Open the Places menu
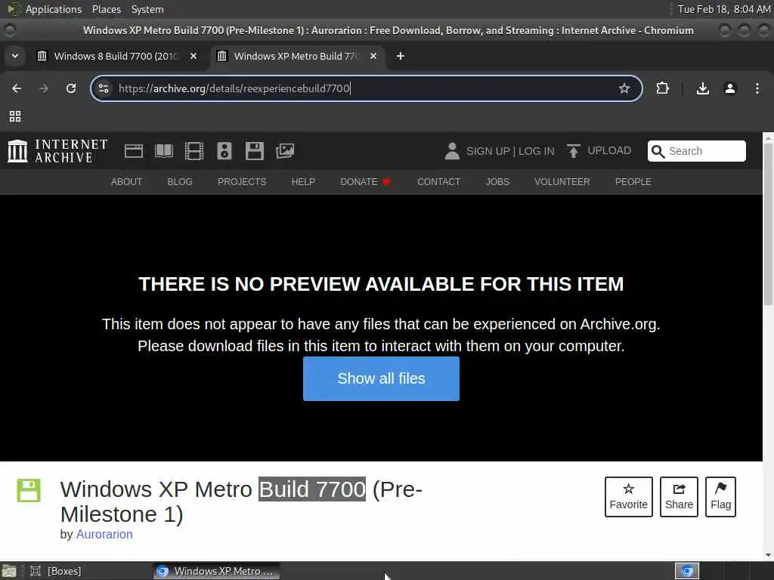Image resolution: width=774 pixels, height=580 pixels. coord(106,9)
